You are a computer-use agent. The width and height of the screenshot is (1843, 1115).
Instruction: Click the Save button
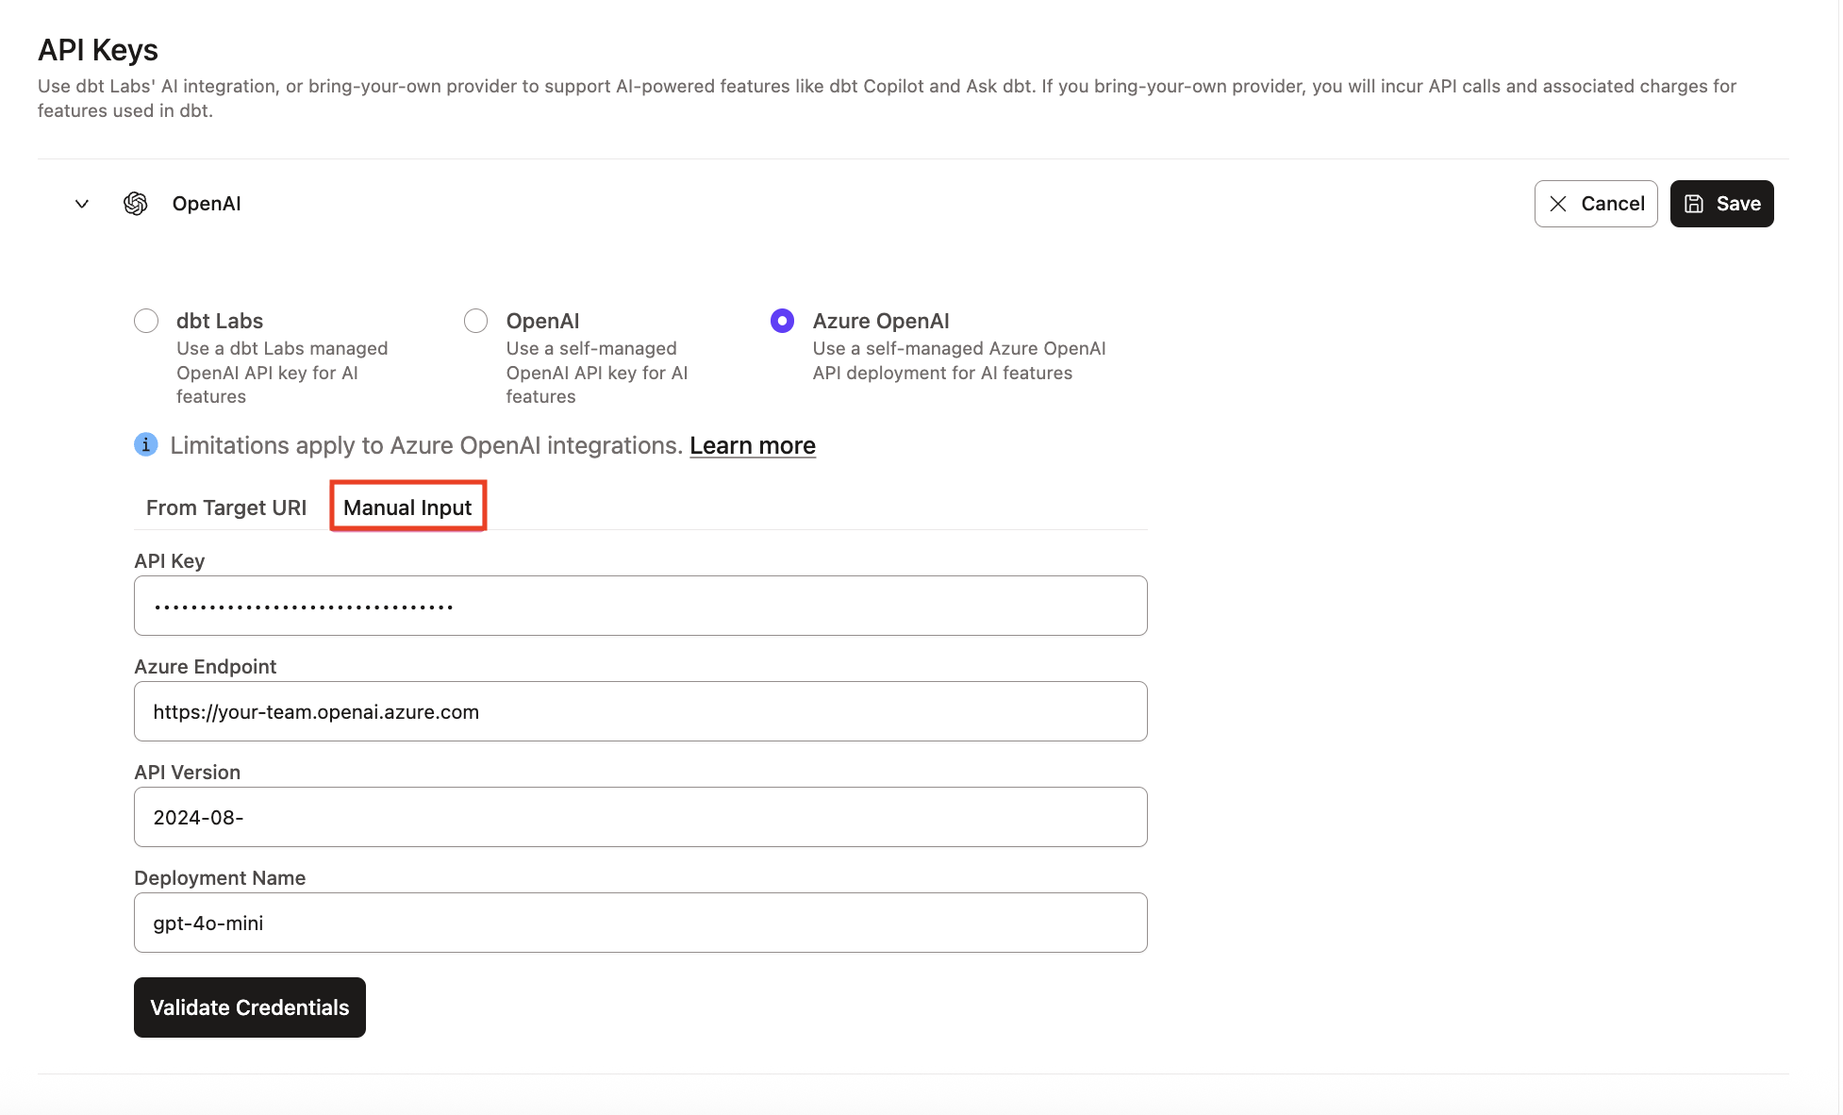click(1721, 203)
